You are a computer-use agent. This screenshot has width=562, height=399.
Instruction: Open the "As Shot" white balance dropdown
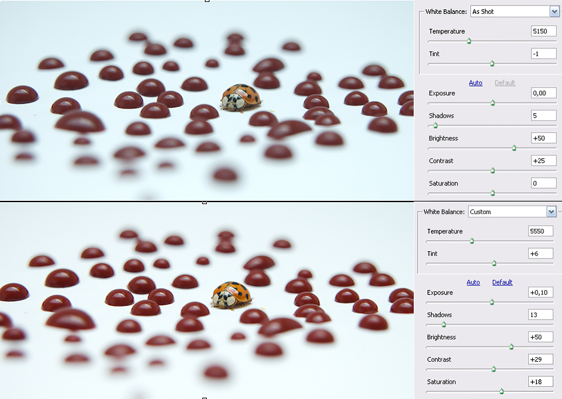click(554, 11)
